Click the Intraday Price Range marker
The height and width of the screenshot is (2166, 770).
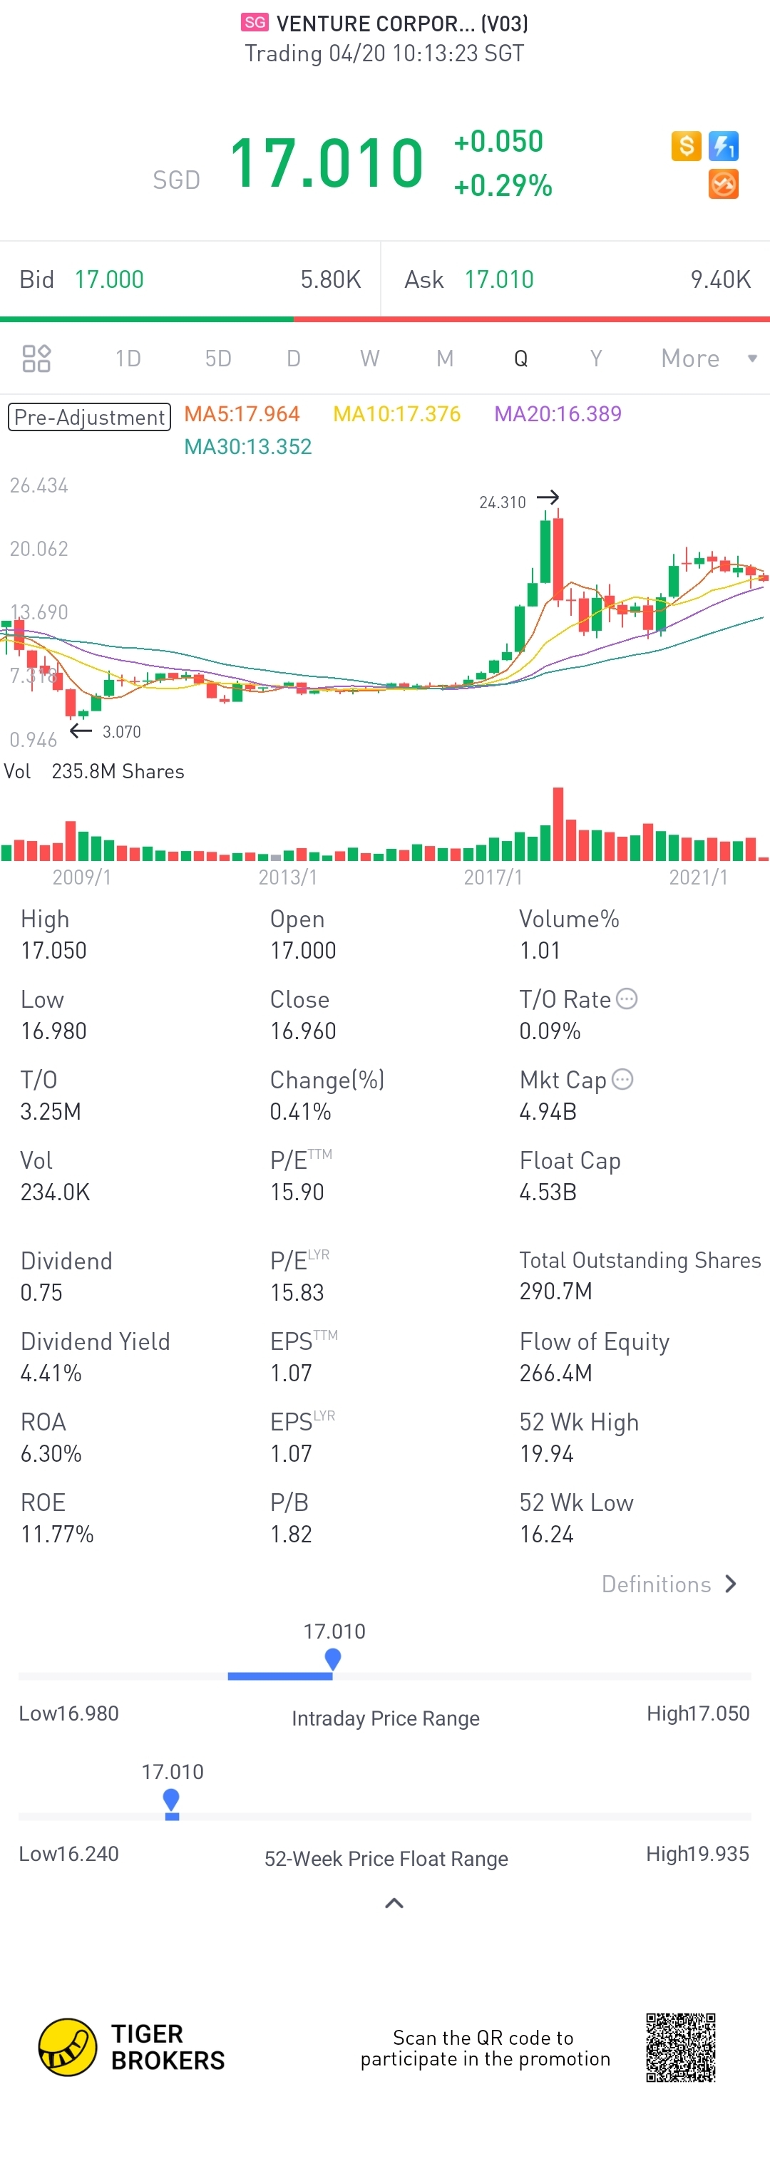pos(333,1659)
